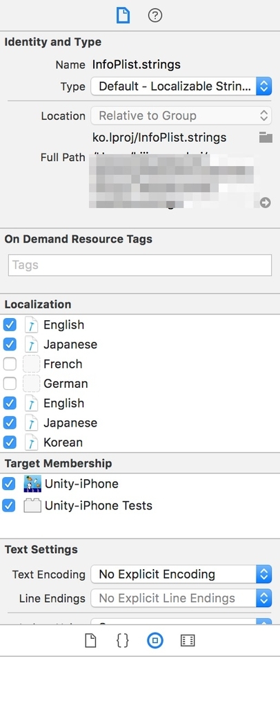Open the File inspector tab
Image resolution: width=280 pixels, height=708 pixels.
[x=123, y=16]
